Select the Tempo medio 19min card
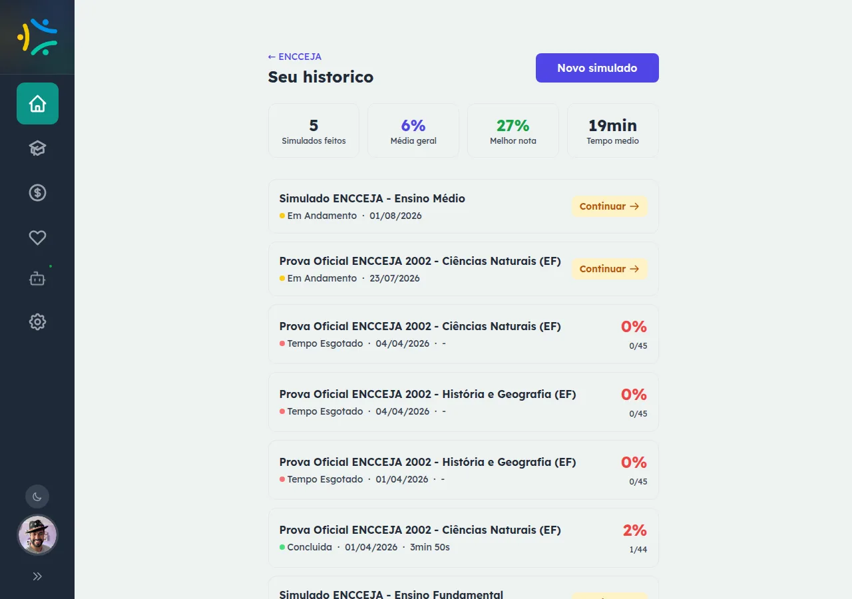This screenshot has width=852, height=599. (612, 130)
